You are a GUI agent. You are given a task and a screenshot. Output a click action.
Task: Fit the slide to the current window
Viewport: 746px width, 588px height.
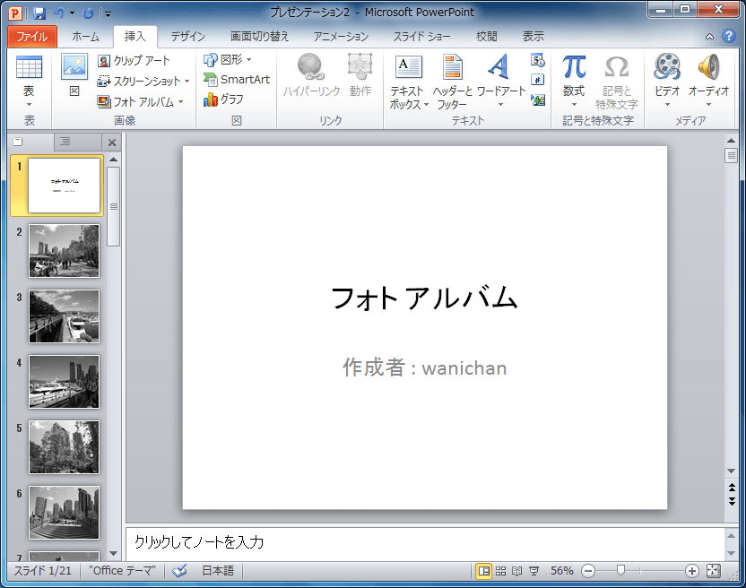coord(713,570)
